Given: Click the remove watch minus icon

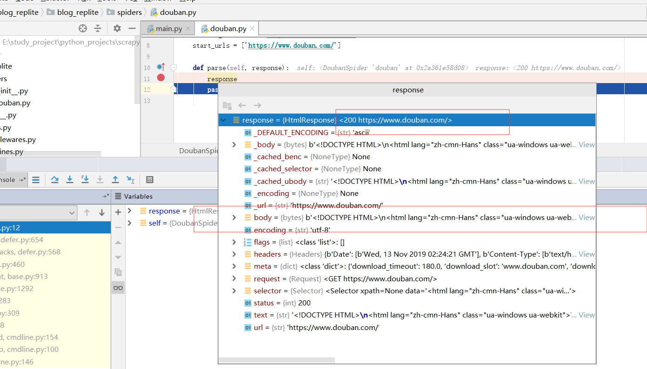Looking at the screenshot, I should pos(118,227).
